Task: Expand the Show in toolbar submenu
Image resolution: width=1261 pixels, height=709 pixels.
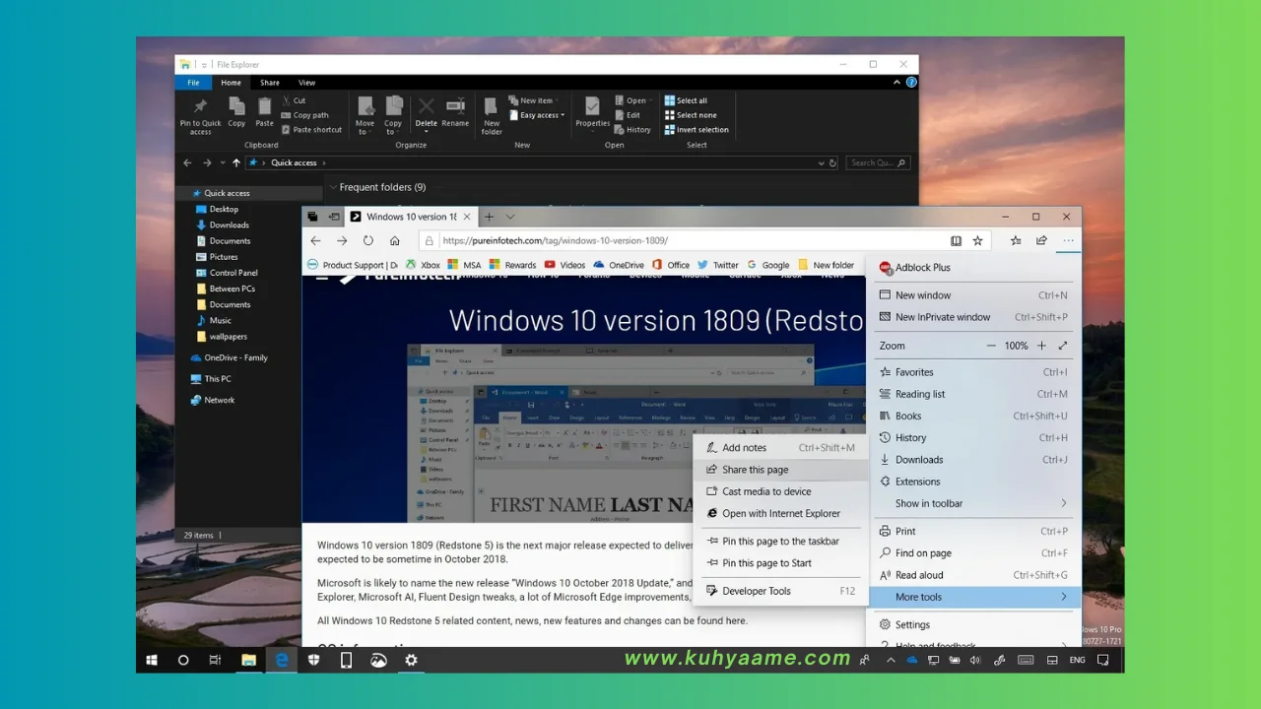Action: (x=974, y=503)
